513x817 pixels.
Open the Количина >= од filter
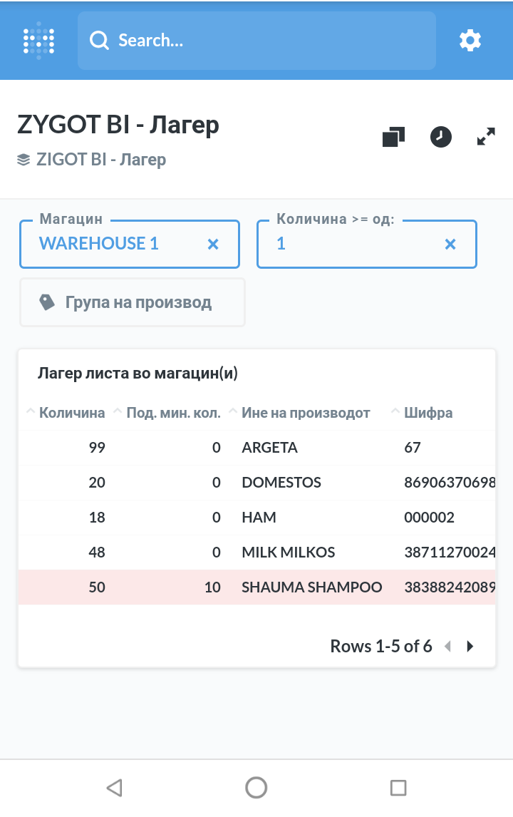353,245
